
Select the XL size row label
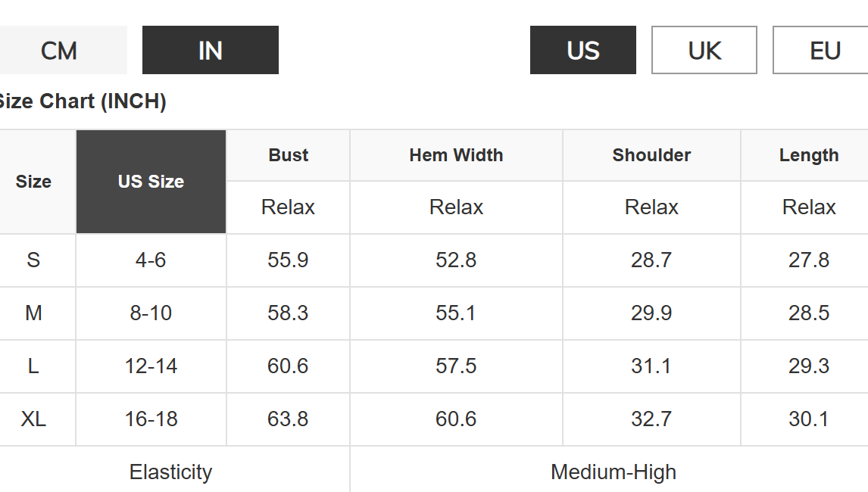tap(34, 419)
